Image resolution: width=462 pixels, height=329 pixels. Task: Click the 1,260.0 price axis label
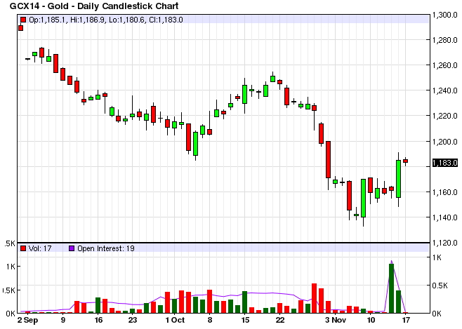point(444,65)
